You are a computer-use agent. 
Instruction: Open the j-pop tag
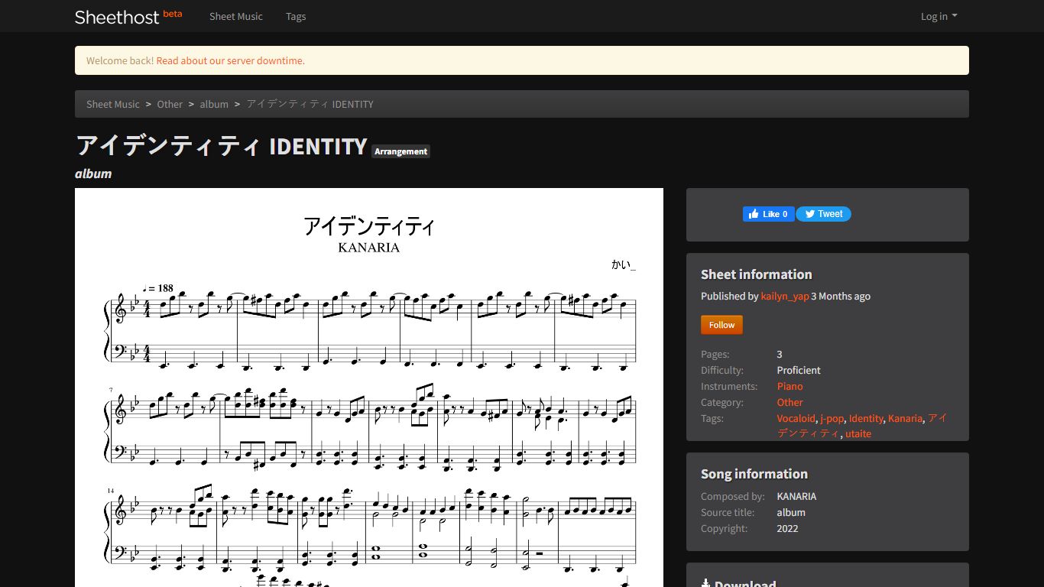click(x=832, y=418)
